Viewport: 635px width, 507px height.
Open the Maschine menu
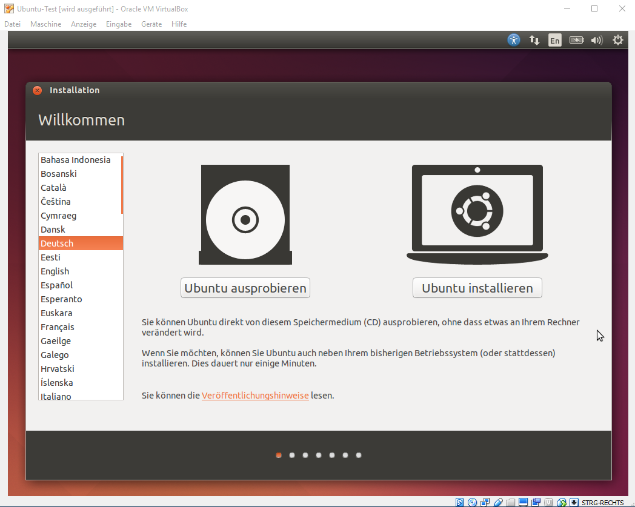(x=45, y=24)
